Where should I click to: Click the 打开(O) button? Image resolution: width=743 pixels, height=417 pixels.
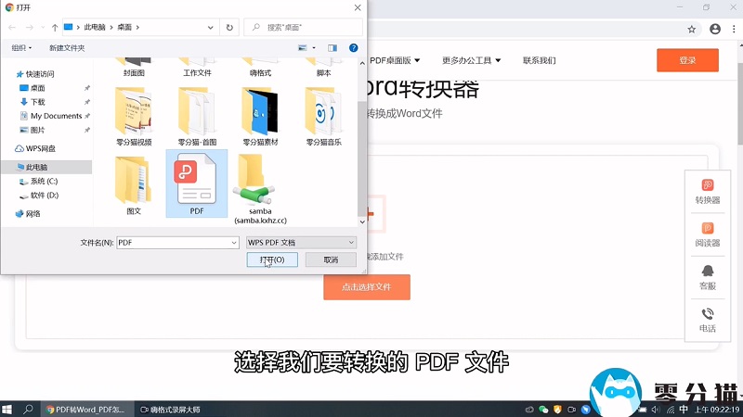pyautogui.click(x=272, y=259)
